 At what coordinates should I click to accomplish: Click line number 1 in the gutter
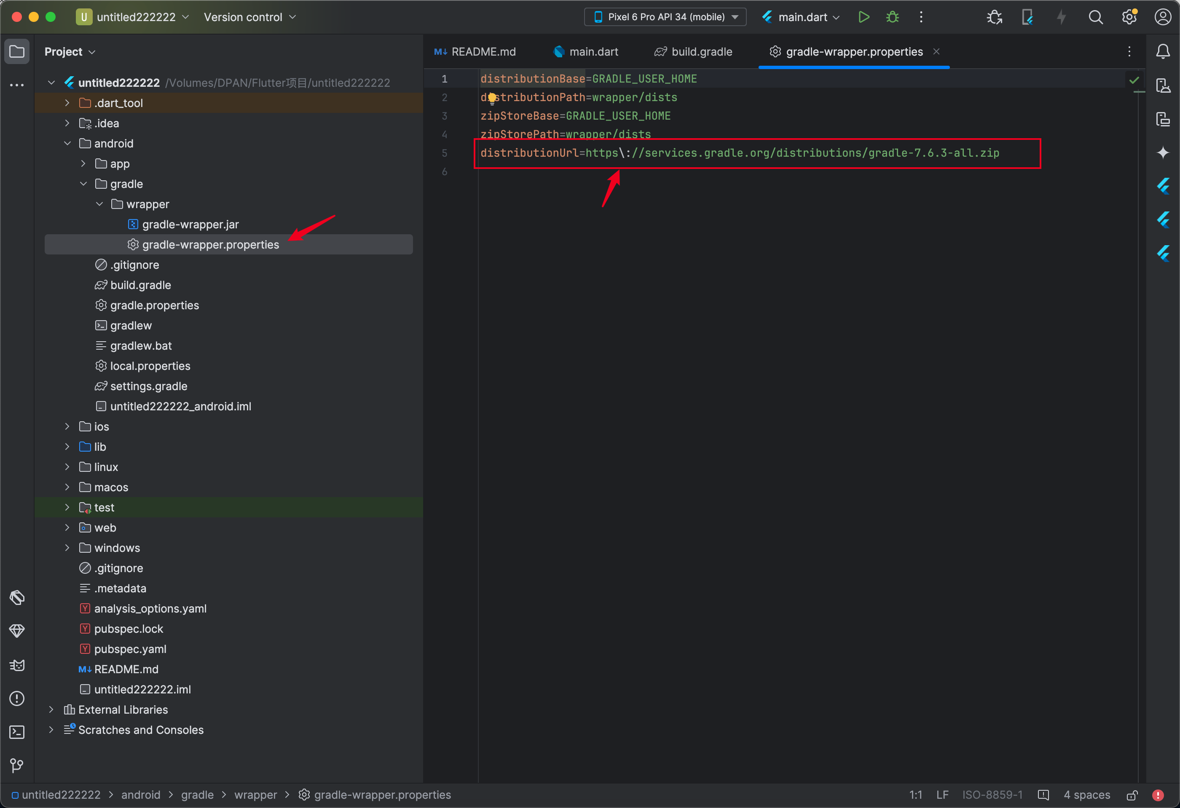[444, 79]
